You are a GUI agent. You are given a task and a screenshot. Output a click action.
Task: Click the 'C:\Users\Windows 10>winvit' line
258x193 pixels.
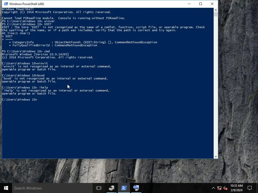[25, 63]
